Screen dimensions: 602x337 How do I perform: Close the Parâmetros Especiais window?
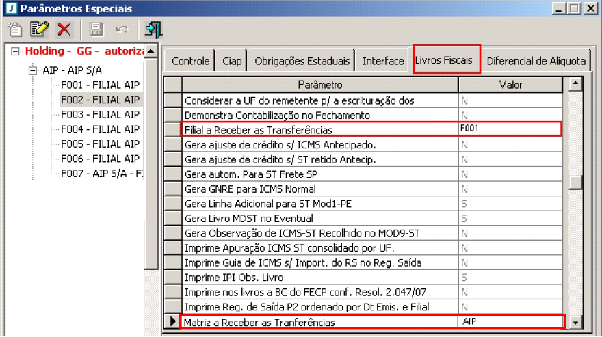coord(591,8)
